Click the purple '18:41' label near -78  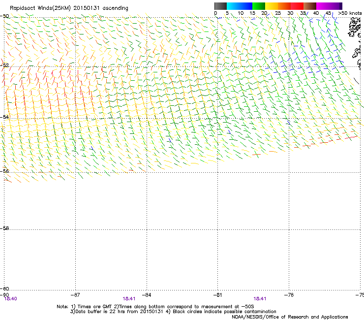pyautogui.click(x=260, y=299)
